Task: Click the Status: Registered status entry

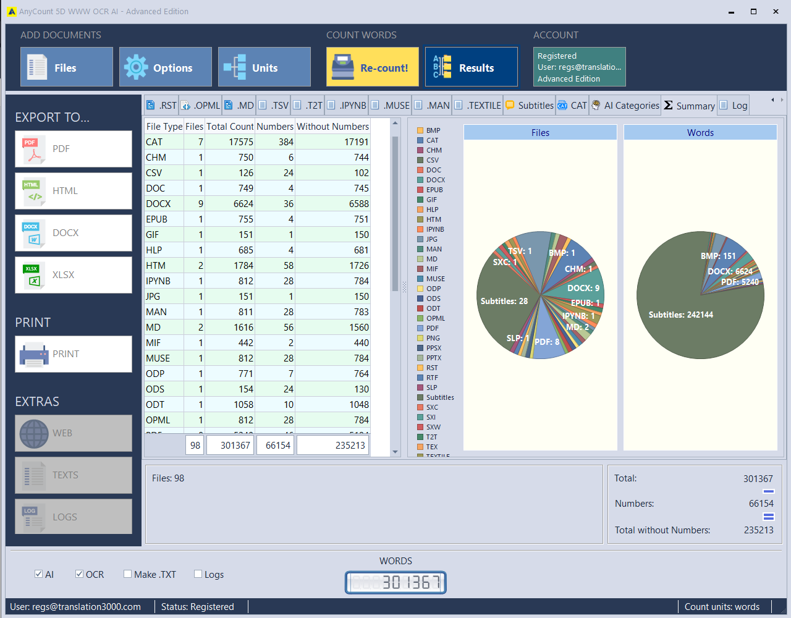Action: point(198,607)
